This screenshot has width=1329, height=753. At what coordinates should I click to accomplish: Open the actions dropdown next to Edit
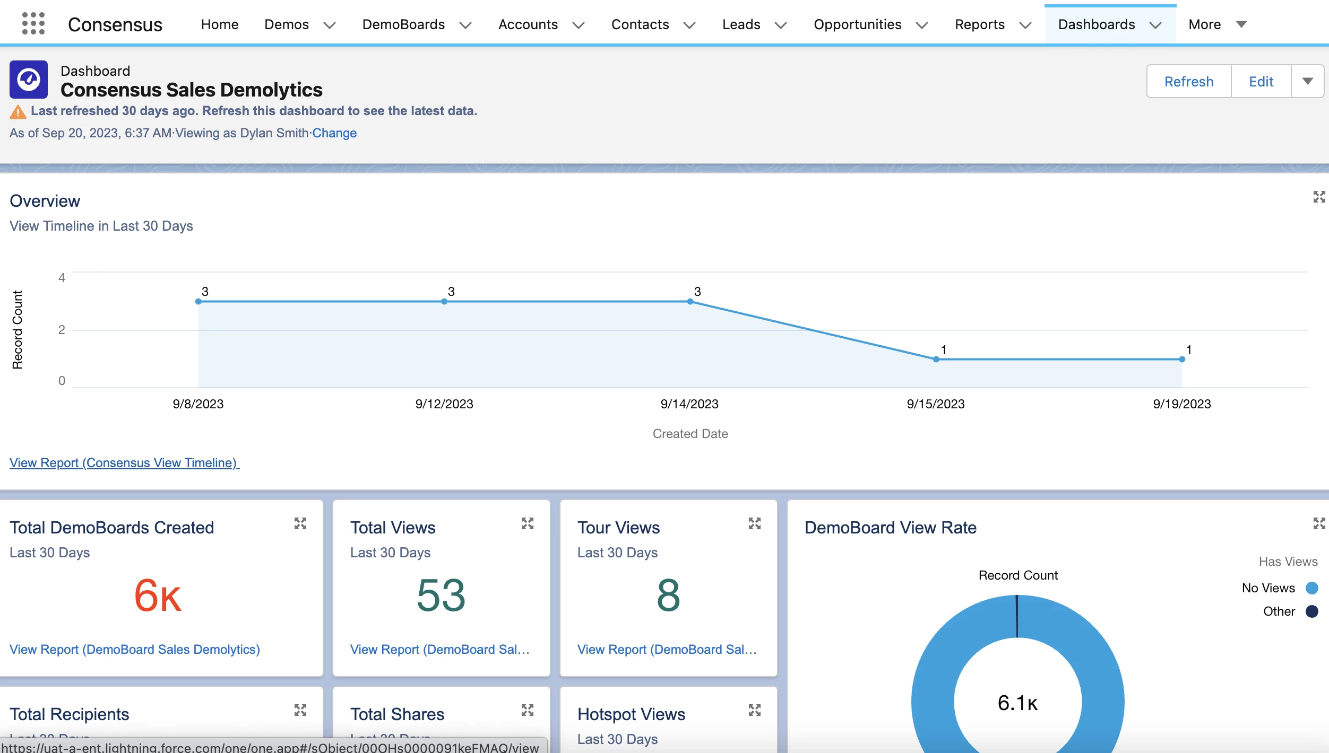click(x=1307, y=81)
